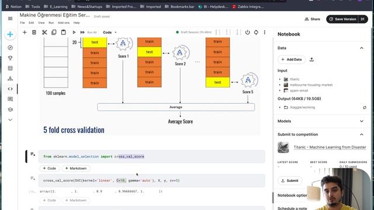
Task: Expand the /kaggle/working output folder
Action: pyautogui.click(x=280, y=107)
